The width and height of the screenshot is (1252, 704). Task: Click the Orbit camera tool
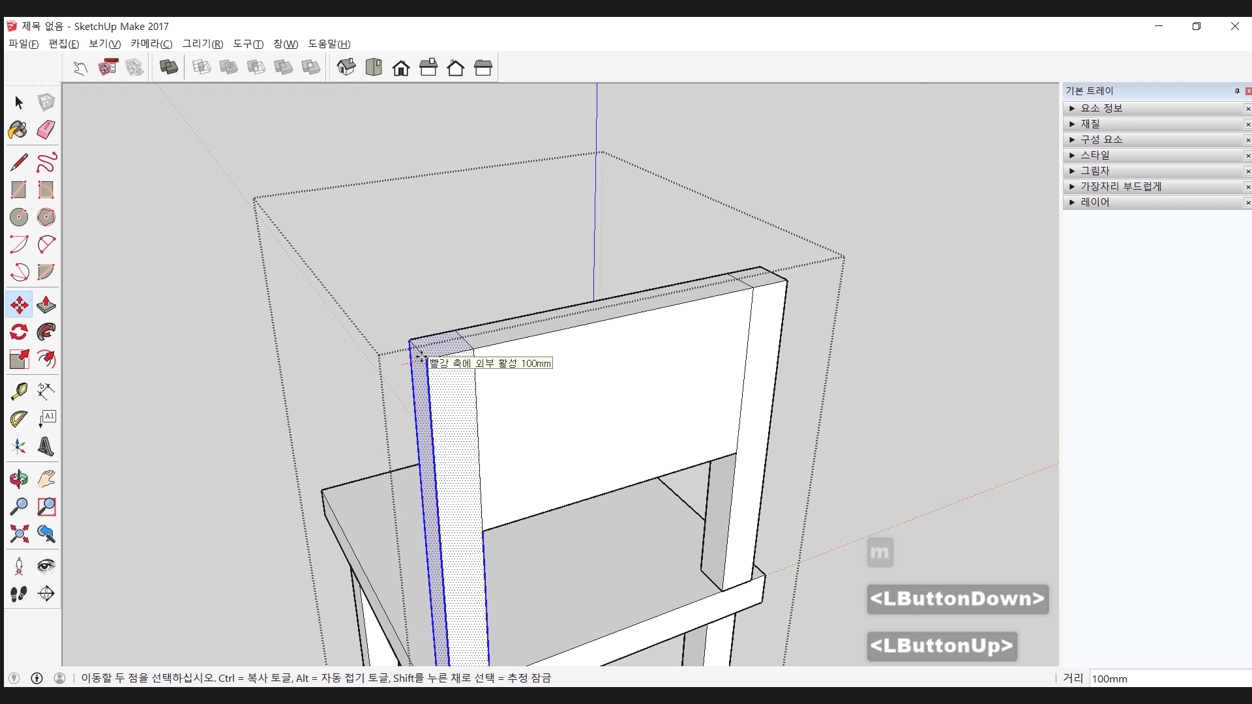pyautogui.click(x=18, y=480)
